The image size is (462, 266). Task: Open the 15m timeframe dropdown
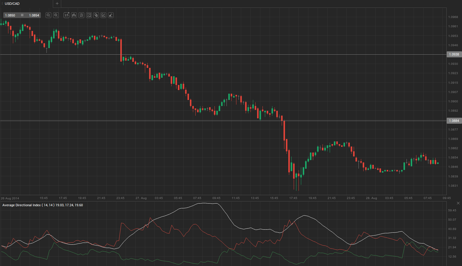[x=66, y=15]
